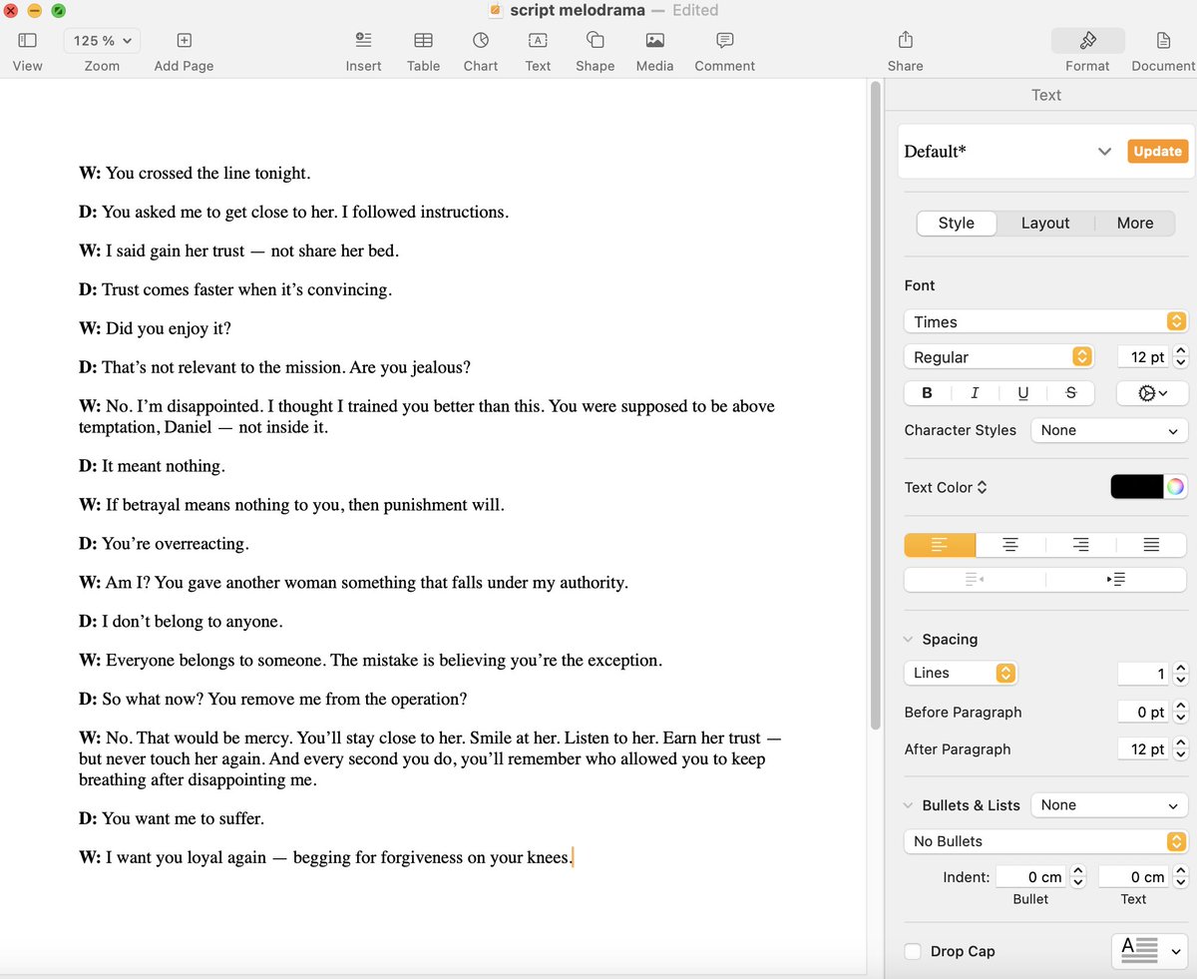The height and width of the screenshot is (979, 1197).
Task: Click the line "D: You're overreacting."
Action: (164, 544)
